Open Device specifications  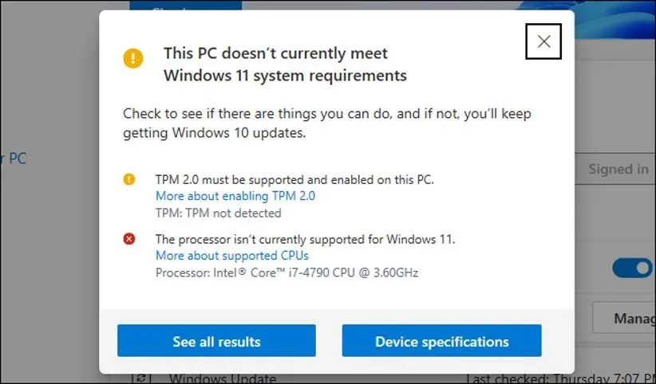[441, 341]
